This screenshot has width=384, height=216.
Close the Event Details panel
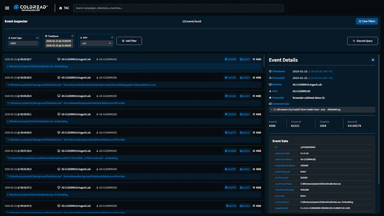(373, 60)
